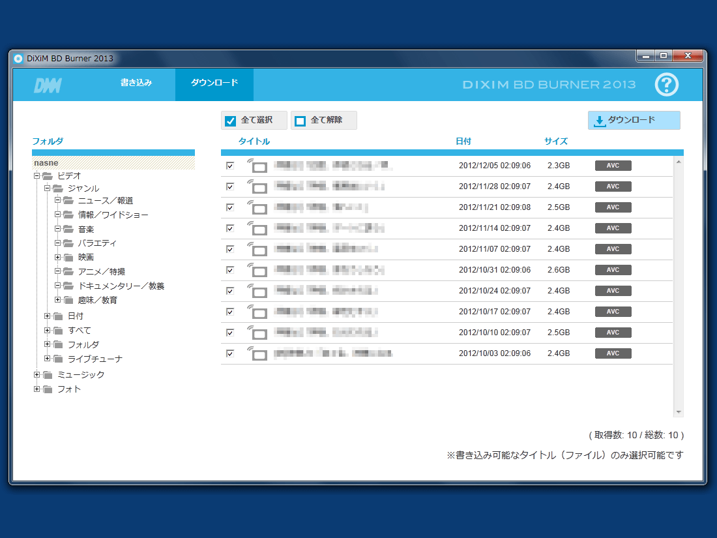Switch to the ダウンロード tab
717x538 pixels.
pos(214,85)
